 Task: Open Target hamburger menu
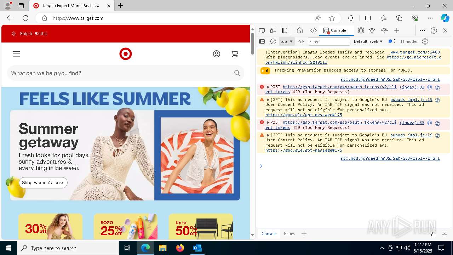[x=16, y=54]
